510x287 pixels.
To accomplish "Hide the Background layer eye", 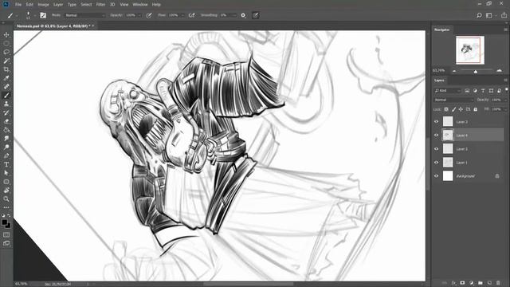I will coord(437,176).
